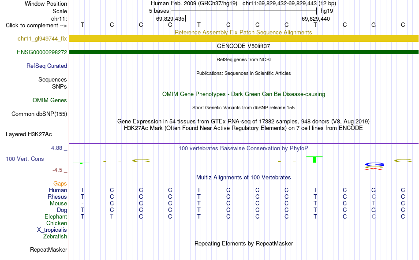The image size is (419, 260).
Task: Click the 69,829,440 position marker
Action: pyautogui.click(x=316, y=19)
